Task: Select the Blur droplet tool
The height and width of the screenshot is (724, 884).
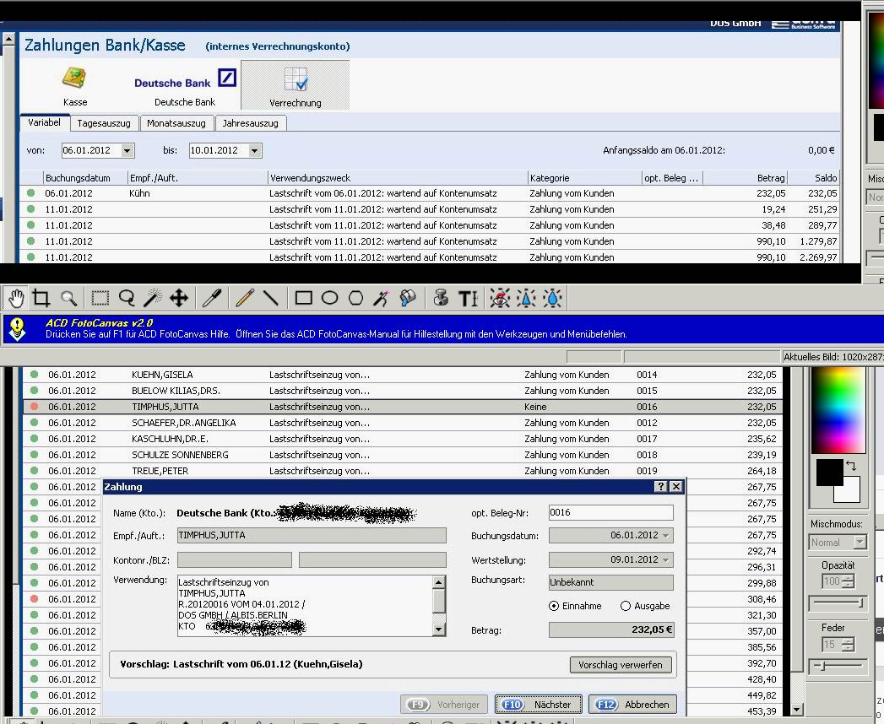Action: [552, 298]
